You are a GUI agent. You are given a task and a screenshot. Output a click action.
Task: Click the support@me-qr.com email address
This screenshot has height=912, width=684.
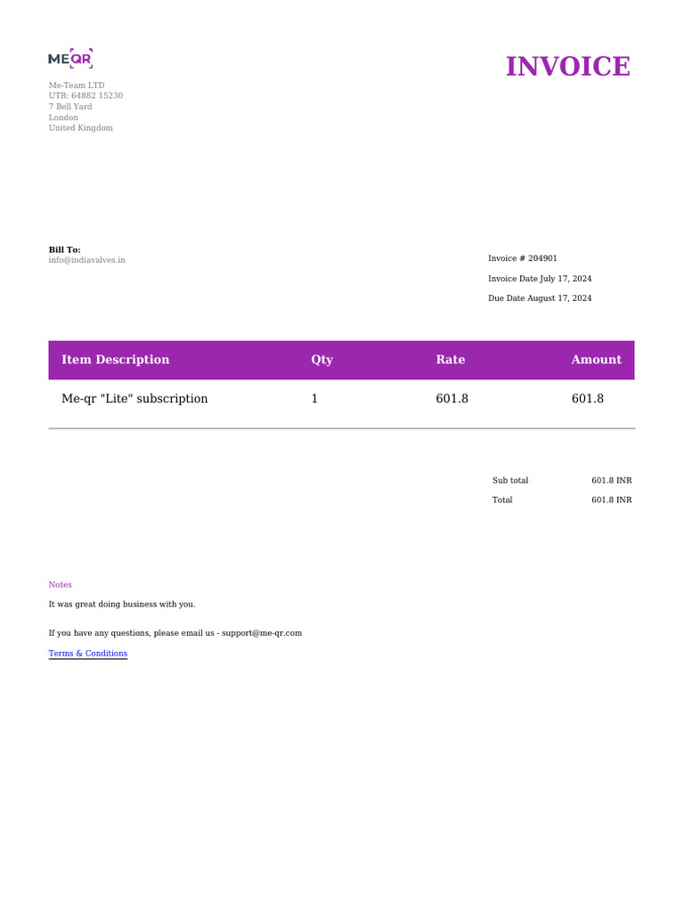pyautogui.click(x=262, y=633)
